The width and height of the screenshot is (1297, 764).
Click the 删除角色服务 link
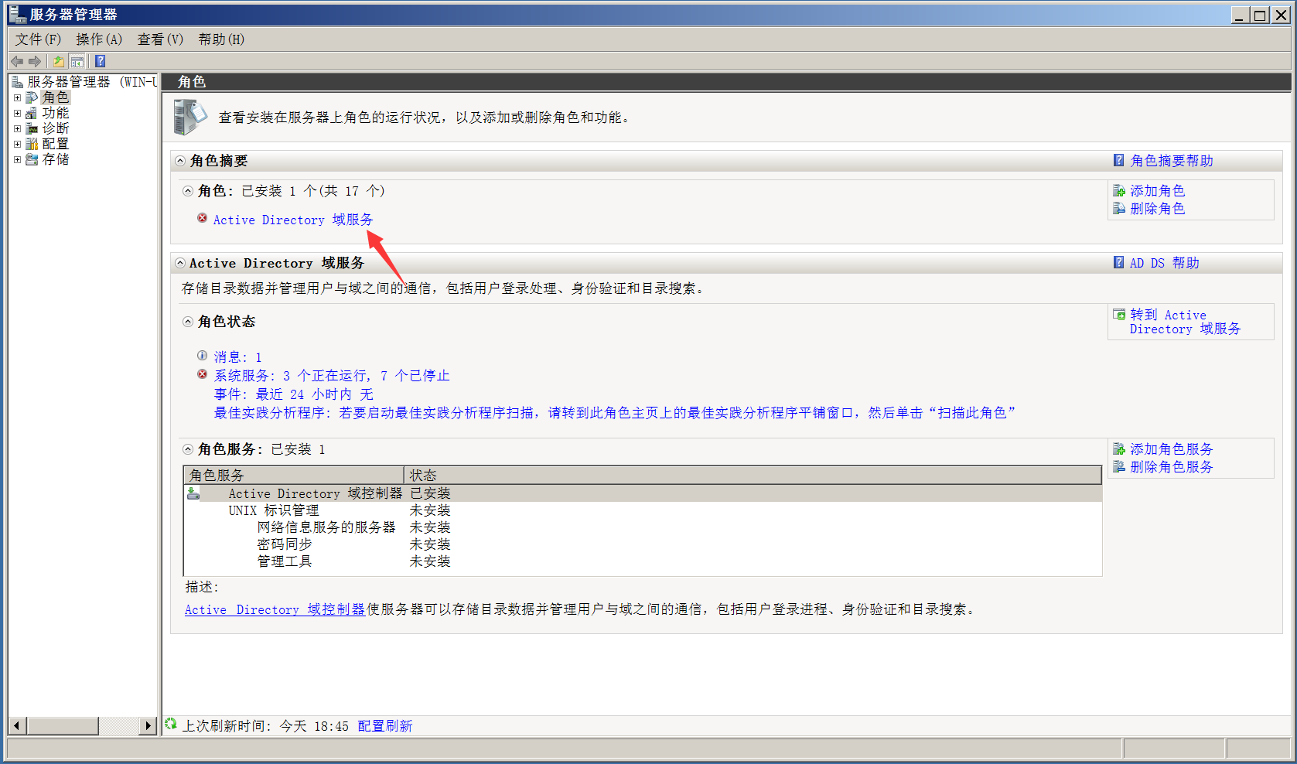coord(1172,467)
